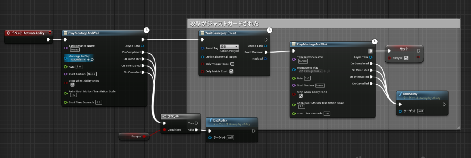Click Start Time Seconds field on AM_Melee node
This screenshot has height=158, width=471.
pos(99,102)
